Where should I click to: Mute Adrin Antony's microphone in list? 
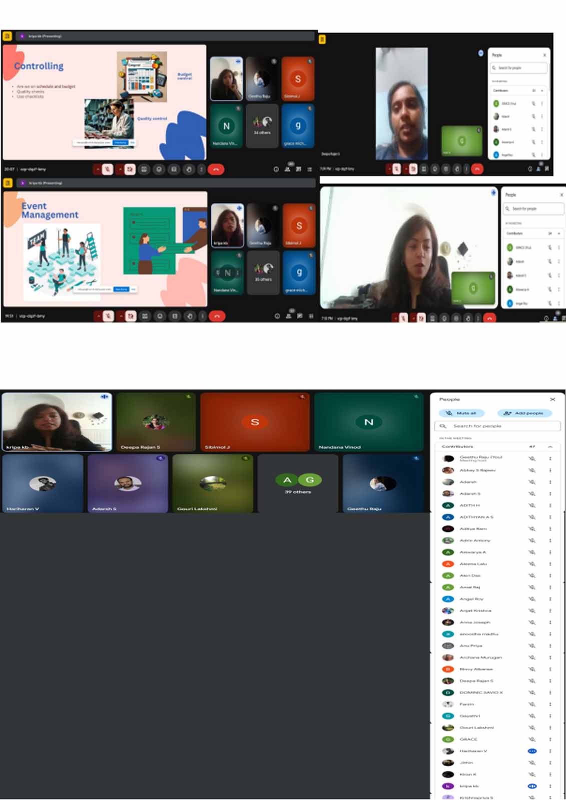tap(532, 540)
